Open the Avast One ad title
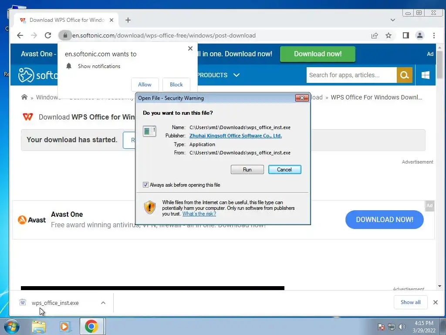The width and height of the screenshot is (446, 335). coord(67,214)
